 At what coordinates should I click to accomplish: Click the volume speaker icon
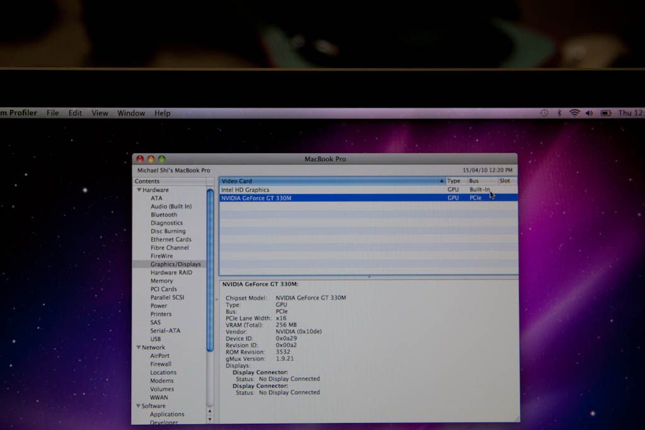click(x=589, y=113)
